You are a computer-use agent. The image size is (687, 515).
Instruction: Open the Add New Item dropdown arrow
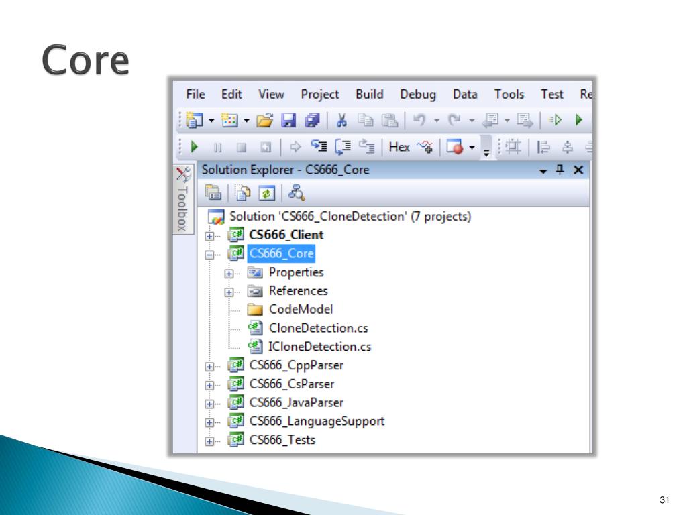click(246, 120)
